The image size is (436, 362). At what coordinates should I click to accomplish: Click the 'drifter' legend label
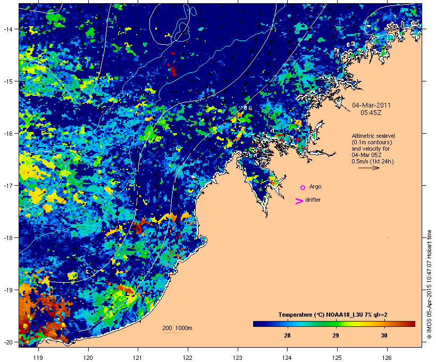(x=313, y=200)
